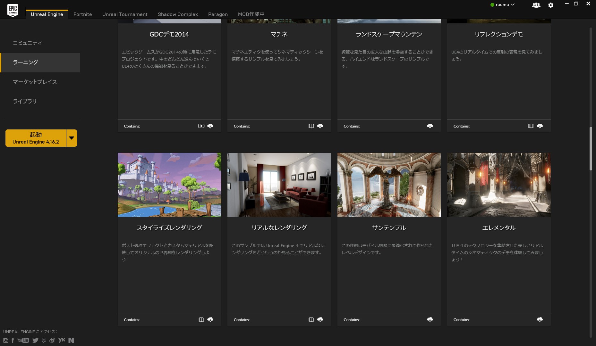Expand the engine version dropdown arrow

pos(72,138)
